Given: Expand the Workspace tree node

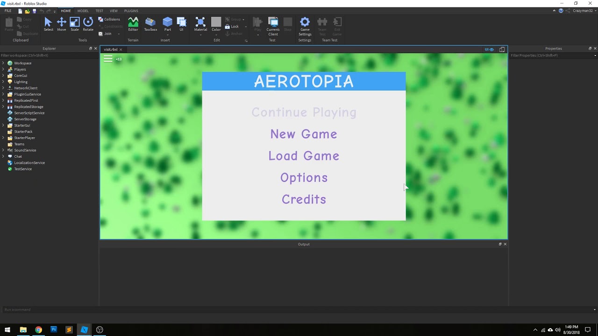Looking at the screenshot, I should coord(3,63).
